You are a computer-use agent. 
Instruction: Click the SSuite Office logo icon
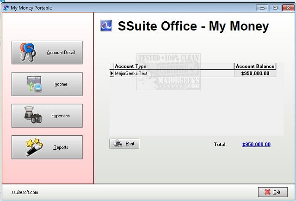(106, 25)
